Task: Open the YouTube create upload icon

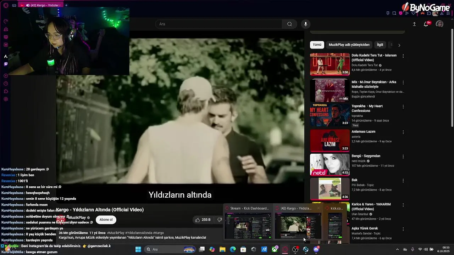Action: point(414,24)
